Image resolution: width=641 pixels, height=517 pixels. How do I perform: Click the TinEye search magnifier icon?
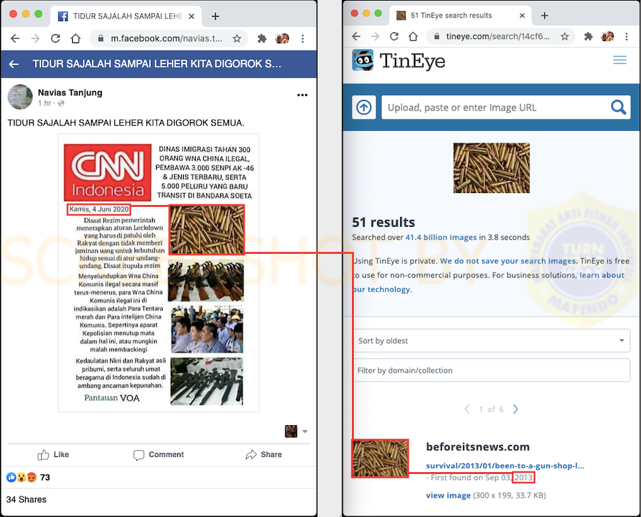(x=618, y=107)
